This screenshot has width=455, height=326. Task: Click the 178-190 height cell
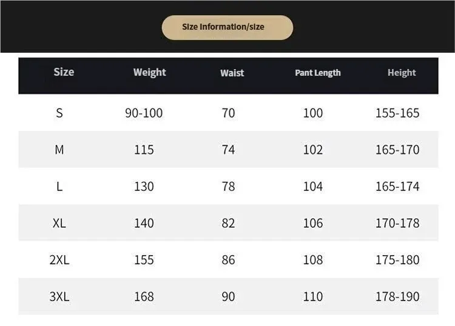[x=397, y=297]
